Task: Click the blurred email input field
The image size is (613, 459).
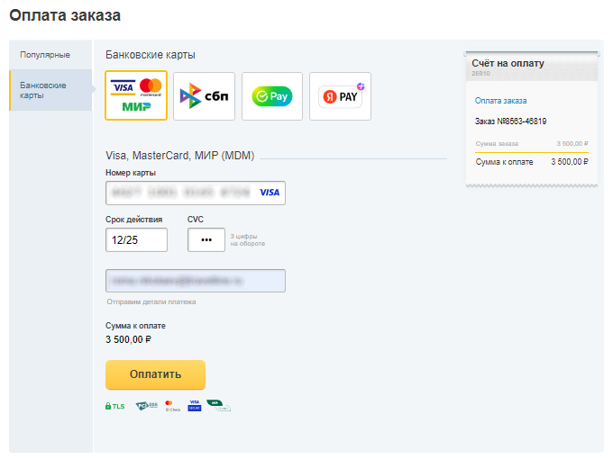Action: click(196, 281)
